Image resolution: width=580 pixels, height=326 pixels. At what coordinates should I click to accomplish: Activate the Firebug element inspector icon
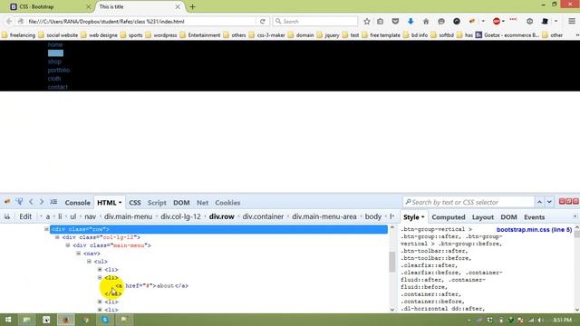(19, 202)
